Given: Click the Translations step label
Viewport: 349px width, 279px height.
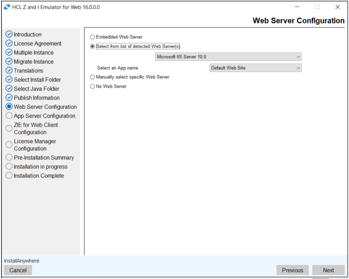Looking at the screenshot, I should [28, 70].
